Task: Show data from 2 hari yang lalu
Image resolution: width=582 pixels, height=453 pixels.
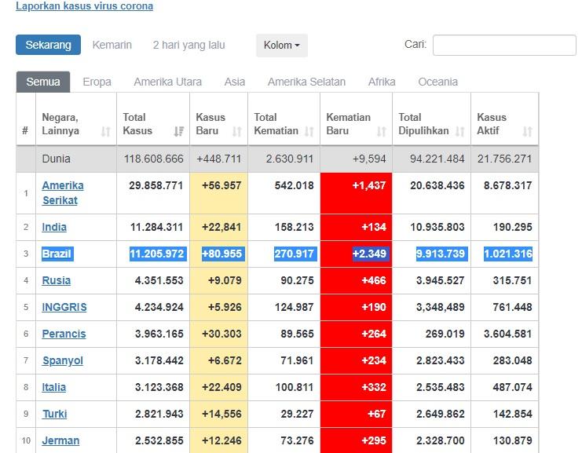Action: (189, 45)
